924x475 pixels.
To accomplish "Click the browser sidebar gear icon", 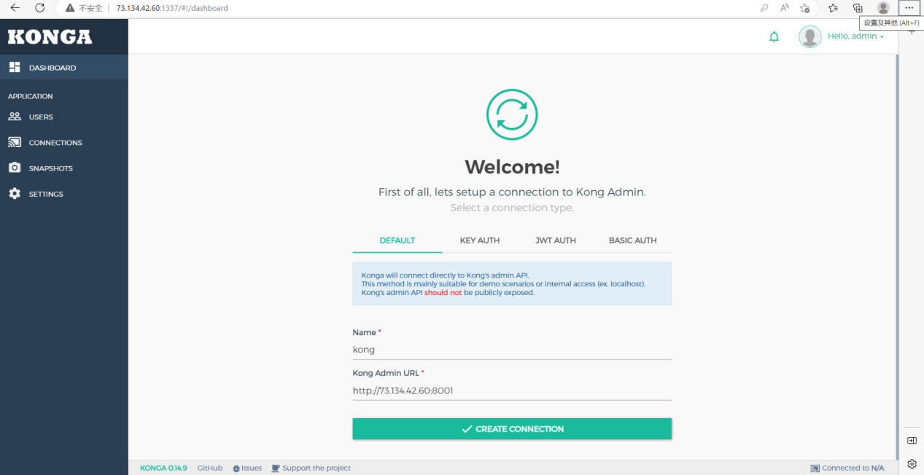I will pyautogui.click(x=912, y=464).
